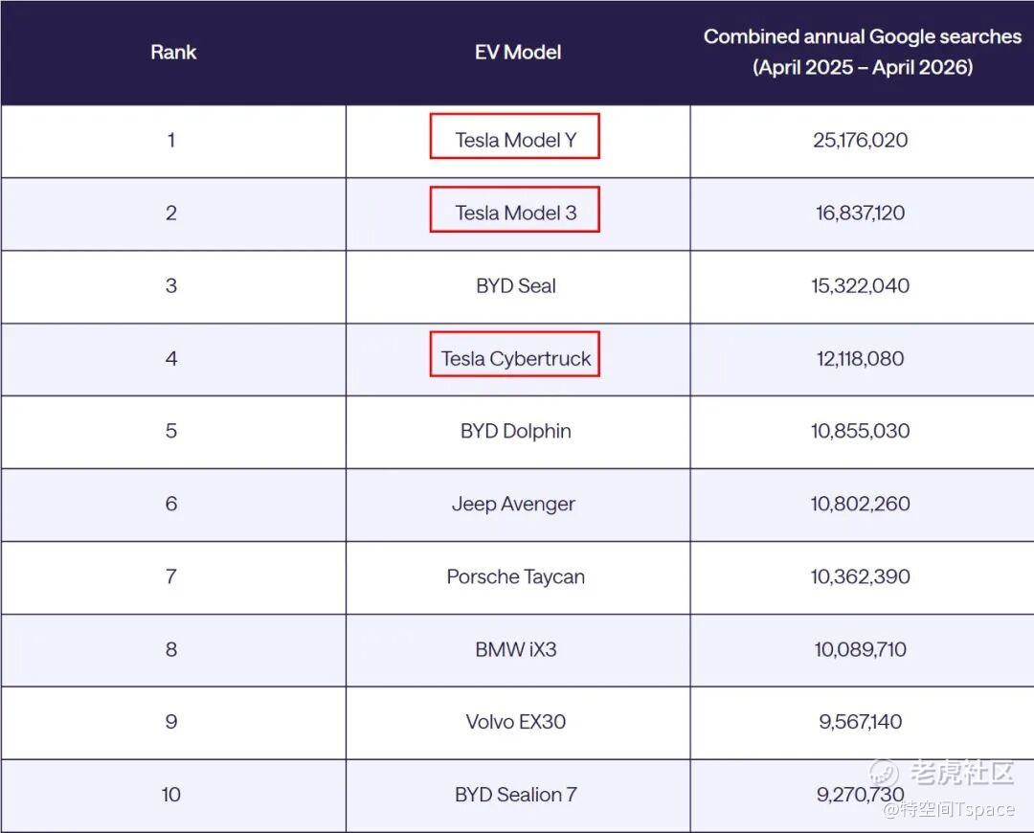The width and height of the screenshot is (1034, 833).
Task: Click the Porsche Taycan entry
Action: pos(516,576)
